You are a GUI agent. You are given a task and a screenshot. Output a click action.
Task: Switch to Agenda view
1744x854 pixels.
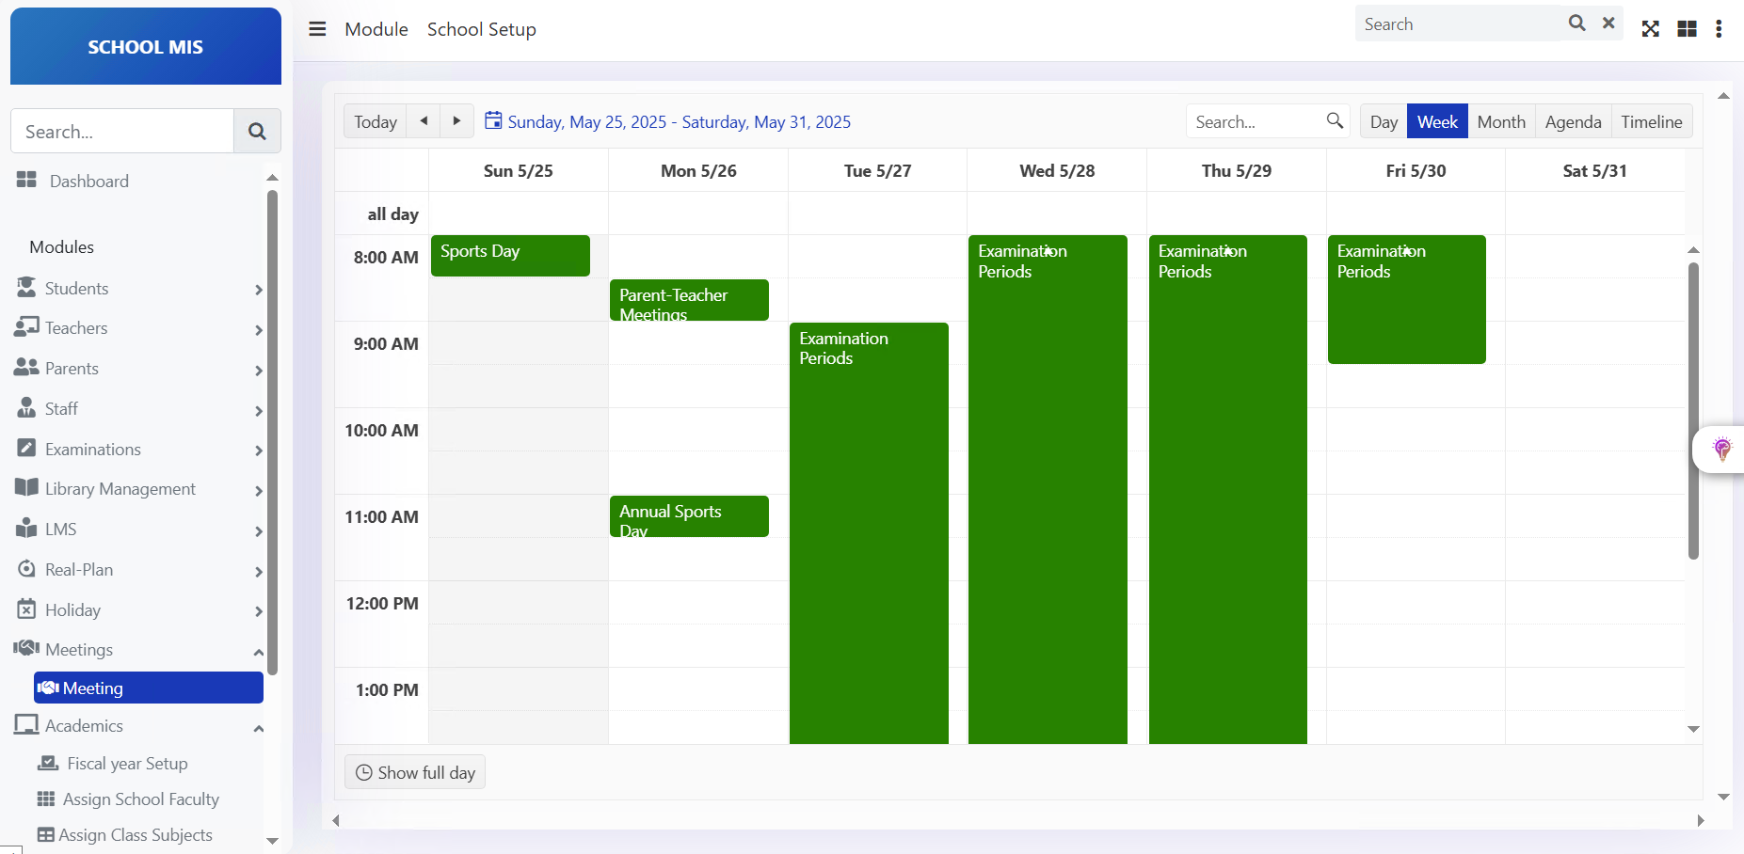[1573, 122]
